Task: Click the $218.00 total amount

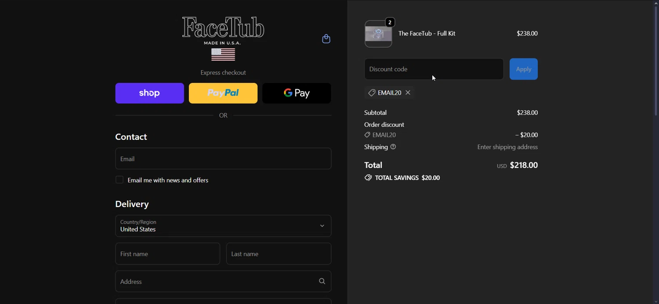Action: tap(524, 165)
